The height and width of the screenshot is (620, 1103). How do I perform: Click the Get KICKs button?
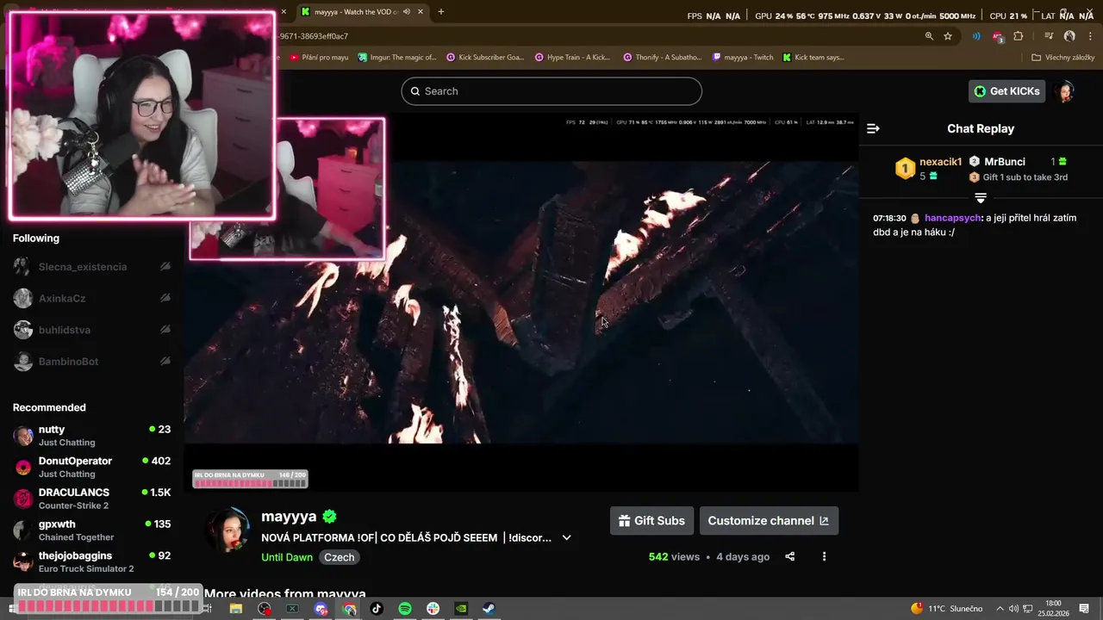(1006, 91)
